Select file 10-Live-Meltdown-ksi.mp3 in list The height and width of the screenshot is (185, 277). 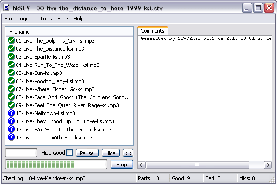(46, 113)
